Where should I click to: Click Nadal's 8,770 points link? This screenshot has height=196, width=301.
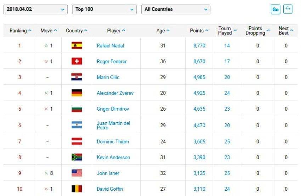(199, 46)
